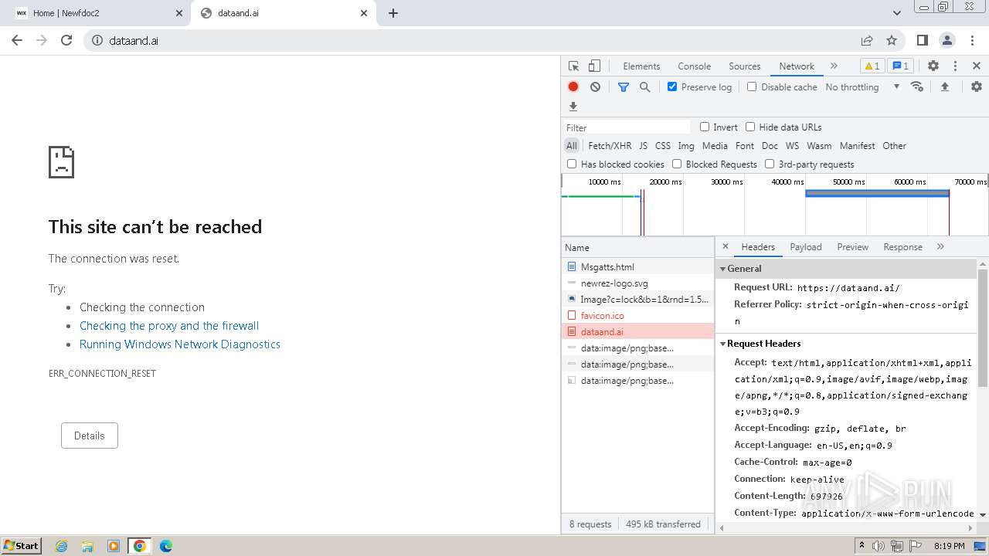
Task: Open Running Windows Network Diagnostics link
Action: (180, 344)
